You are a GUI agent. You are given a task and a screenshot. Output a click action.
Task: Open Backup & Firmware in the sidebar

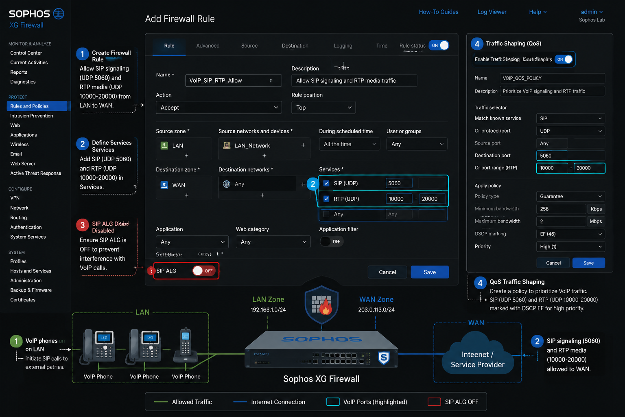point(31,290)
